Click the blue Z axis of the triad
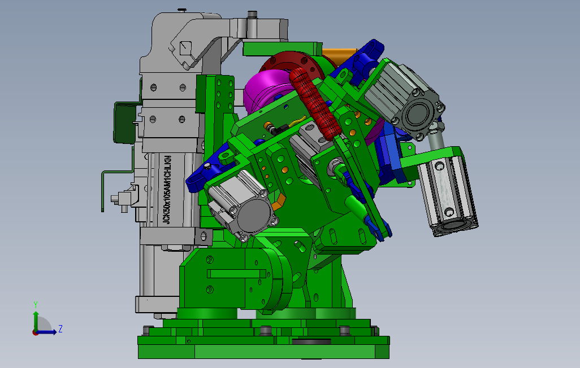The height and width of the screenshot is (368, 580). point(47,332)
